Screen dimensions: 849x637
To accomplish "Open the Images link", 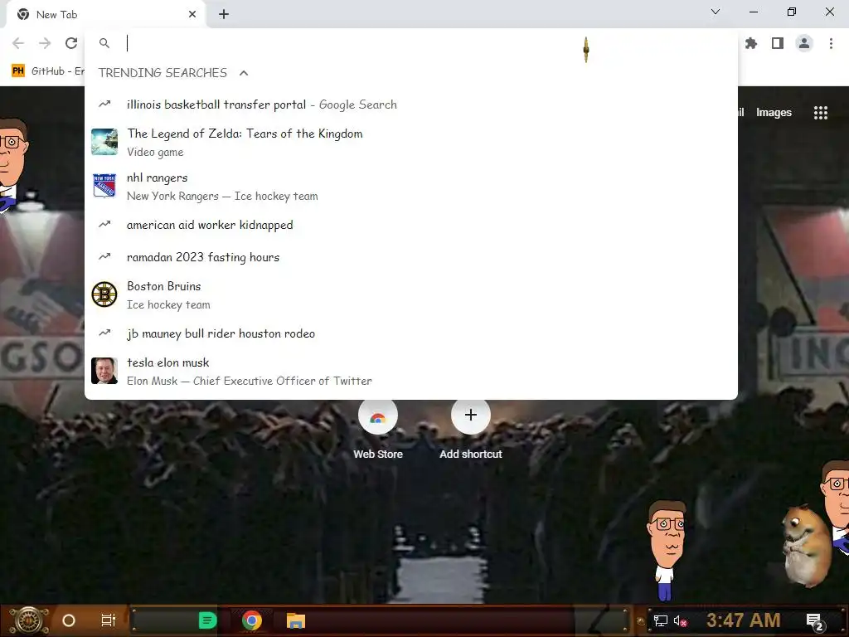I will pyautogui.click(x=774, y=113).
